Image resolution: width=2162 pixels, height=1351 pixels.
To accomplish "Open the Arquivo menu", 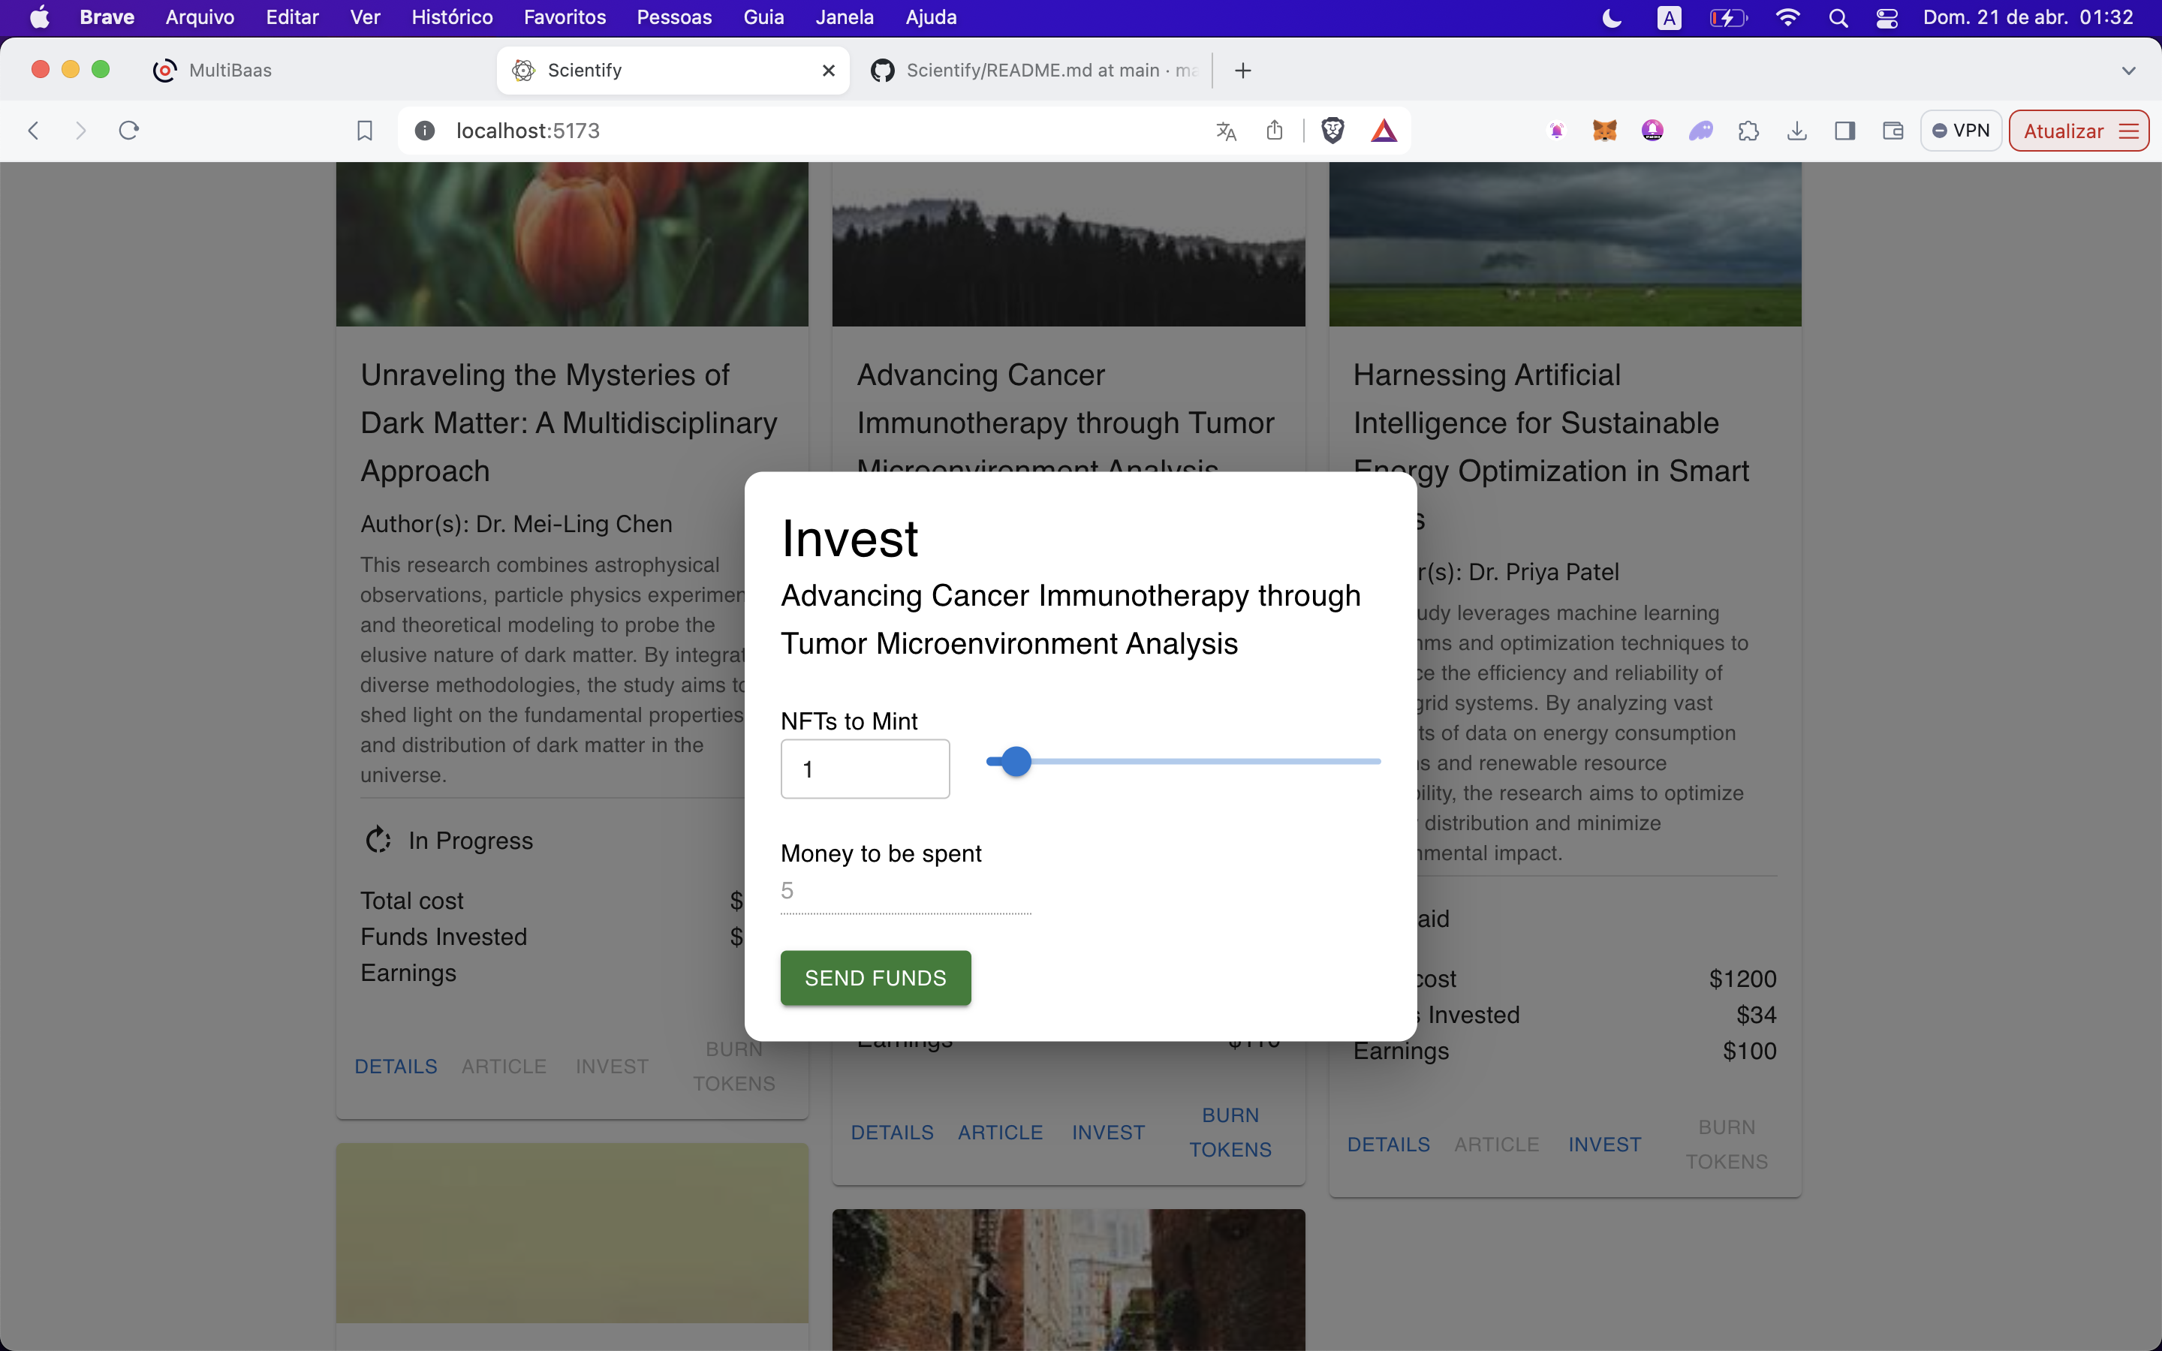I will (200, 18).
